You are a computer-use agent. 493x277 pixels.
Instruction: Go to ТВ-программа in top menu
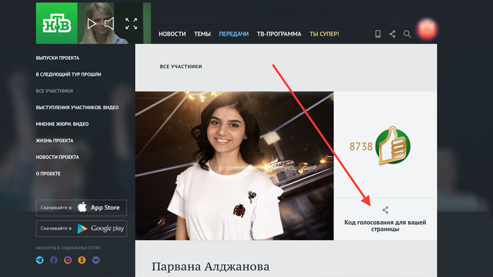coord(279,34)
